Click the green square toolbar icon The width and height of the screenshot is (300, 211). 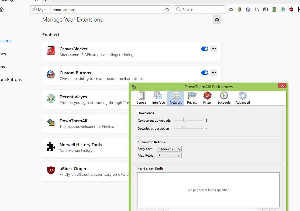[274, 9]
